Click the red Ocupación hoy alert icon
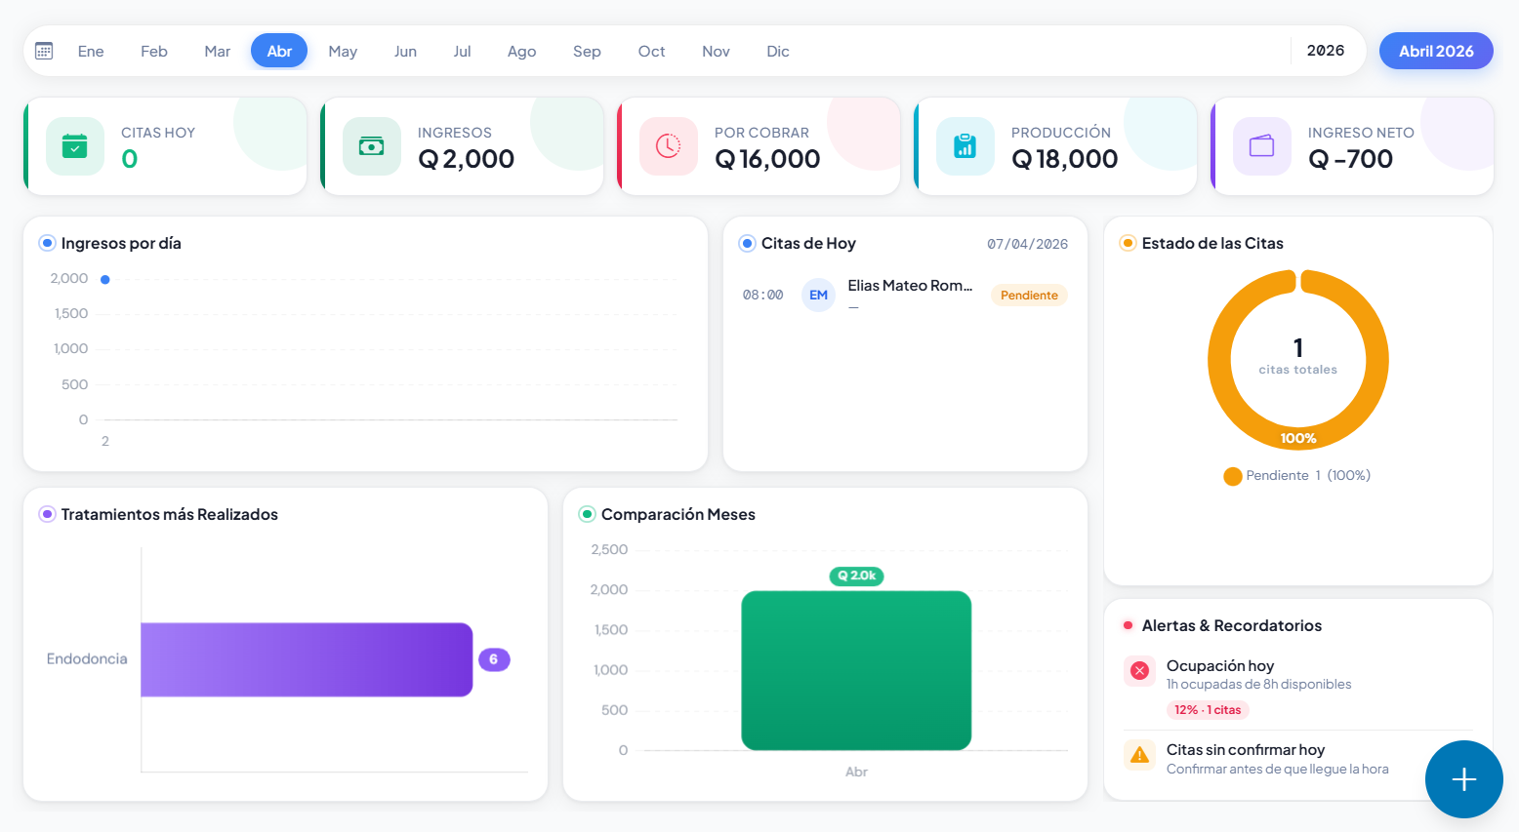 (x=1139, y=670)
